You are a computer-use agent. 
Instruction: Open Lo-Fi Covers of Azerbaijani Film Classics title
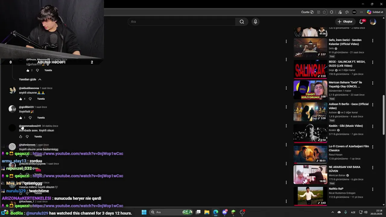[x=349, y=148]
